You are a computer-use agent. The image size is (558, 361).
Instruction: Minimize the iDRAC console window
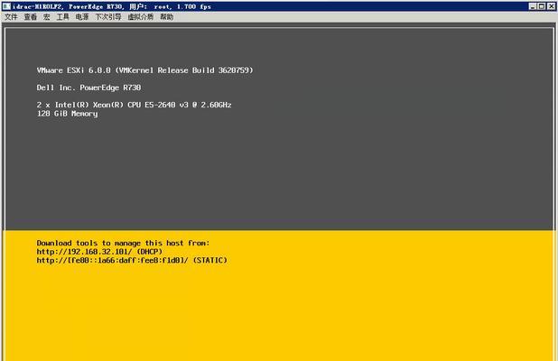coord(533,6)
